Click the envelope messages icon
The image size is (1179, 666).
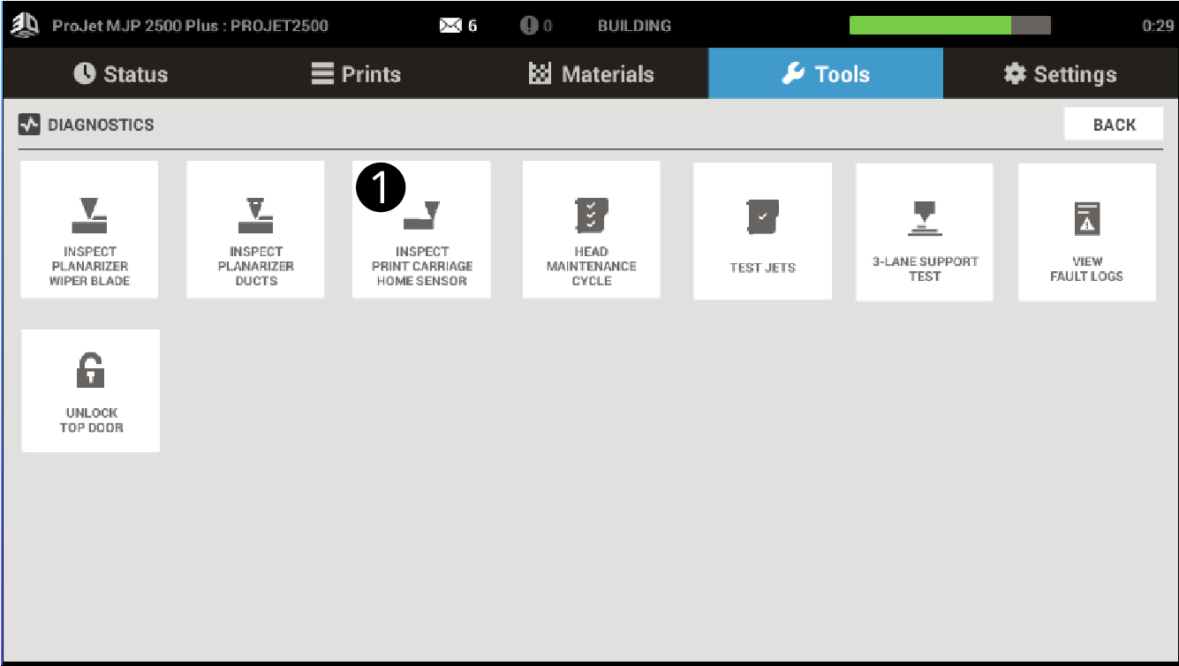(450, 26)
